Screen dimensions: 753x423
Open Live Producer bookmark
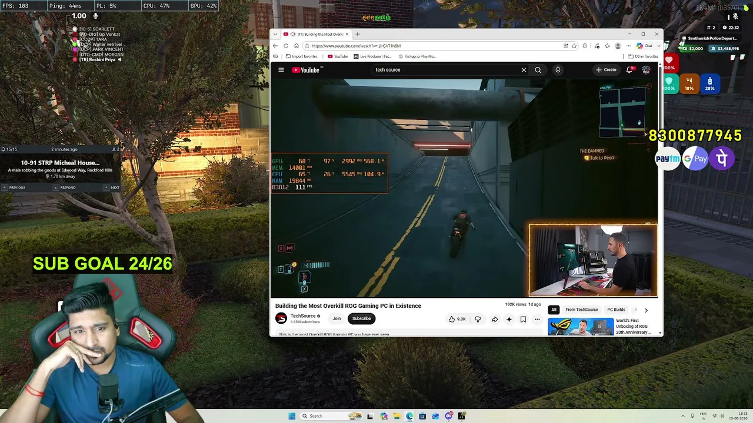click(x=372, y=56)
